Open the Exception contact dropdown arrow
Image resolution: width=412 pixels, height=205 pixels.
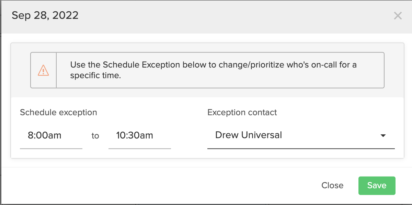pyautogui.click(x=384, y=136)
